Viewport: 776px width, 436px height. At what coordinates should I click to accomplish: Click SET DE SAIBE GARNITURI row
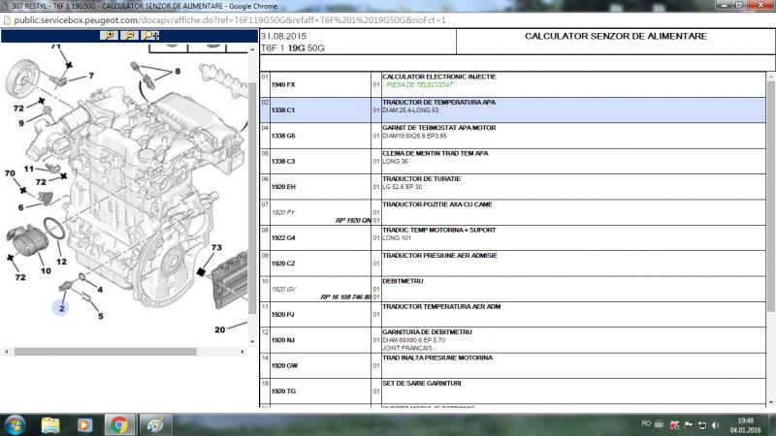(513, 391)
